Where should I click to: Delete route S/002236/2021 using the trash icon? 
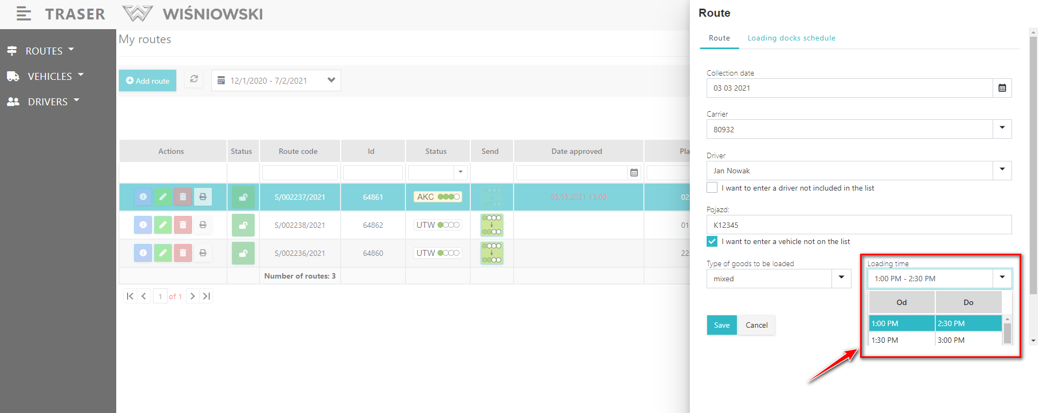pyautogui.click(x=183, y=253)
